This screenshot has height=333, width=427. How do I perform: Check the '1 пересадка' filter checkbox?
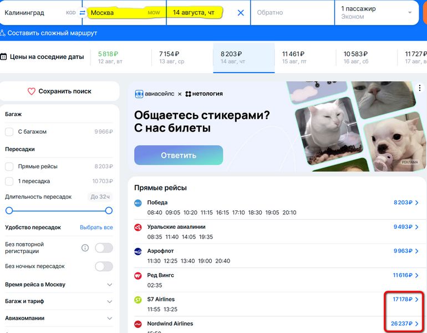9,181
